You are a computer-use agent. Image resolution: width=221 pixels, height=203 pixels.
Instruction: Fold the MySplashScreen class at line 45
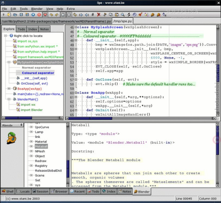76,27
